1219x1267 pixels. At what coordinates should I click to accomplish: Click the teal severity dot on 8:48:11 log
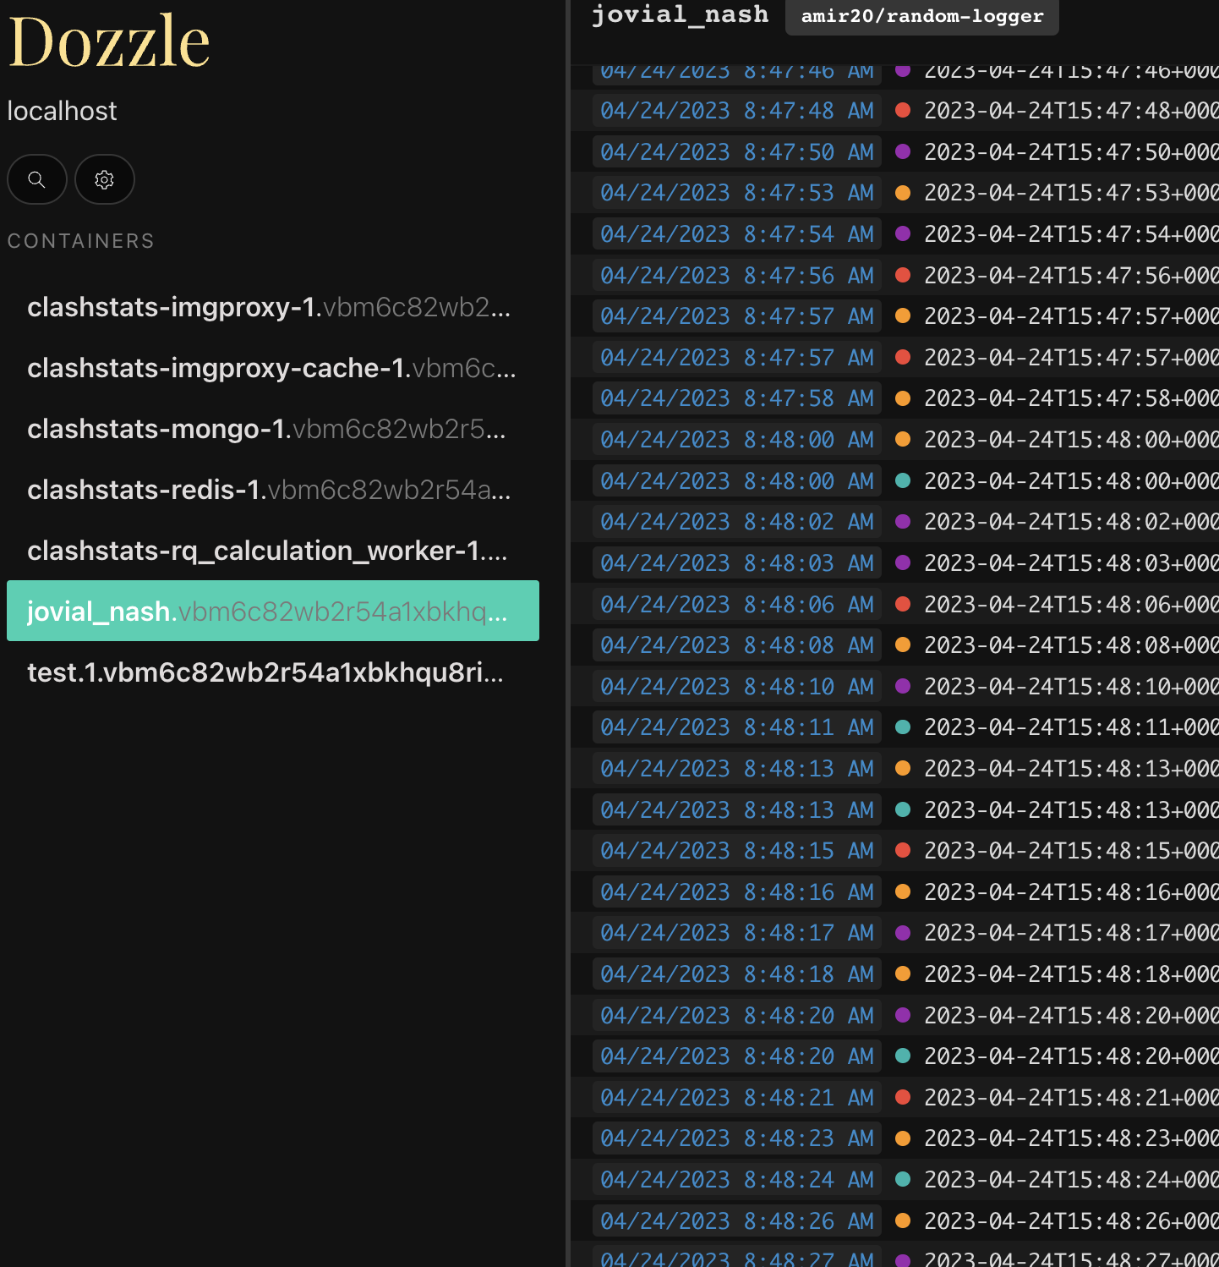[x=903, y=727]
